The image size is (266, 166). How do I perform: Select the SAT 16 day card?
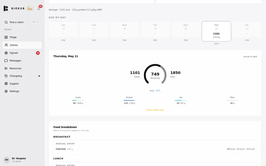click(63, 30)
